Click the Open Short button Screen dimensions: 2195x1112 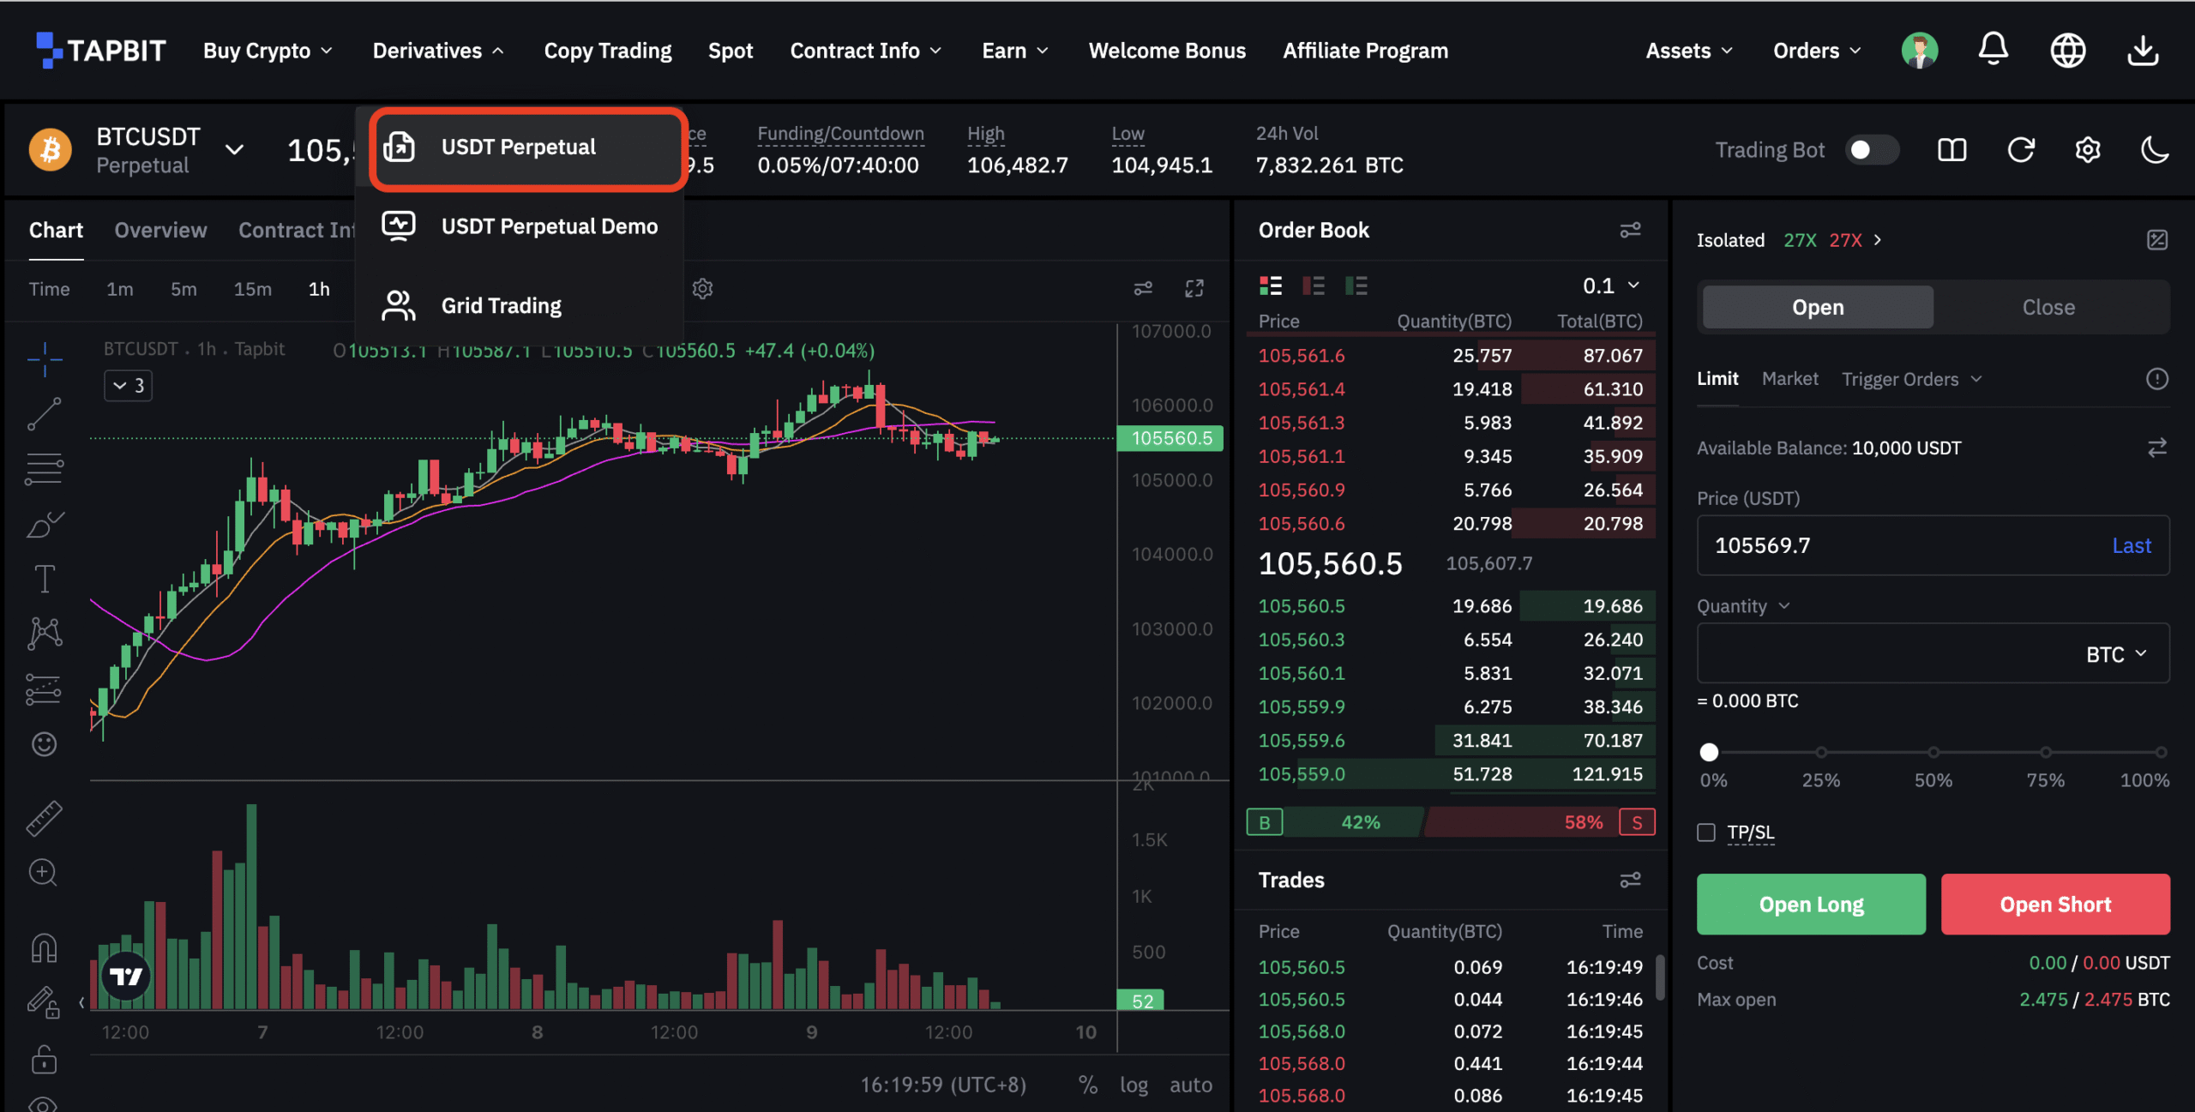tap(2054, 904)
